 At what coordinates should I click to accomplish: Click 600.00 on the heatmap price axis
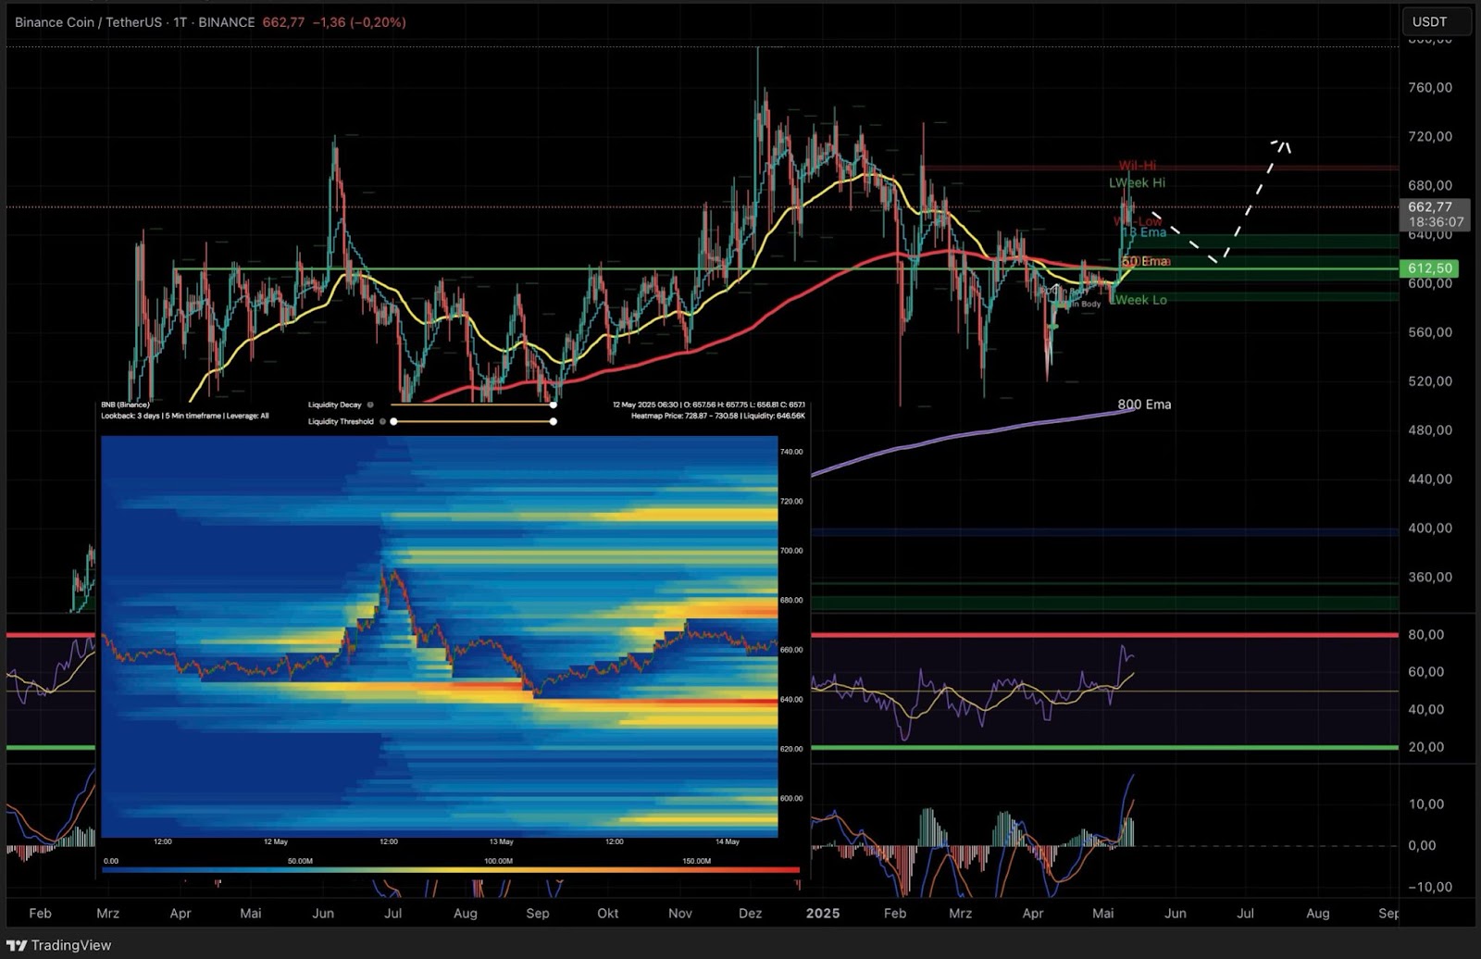pos(791,798)
